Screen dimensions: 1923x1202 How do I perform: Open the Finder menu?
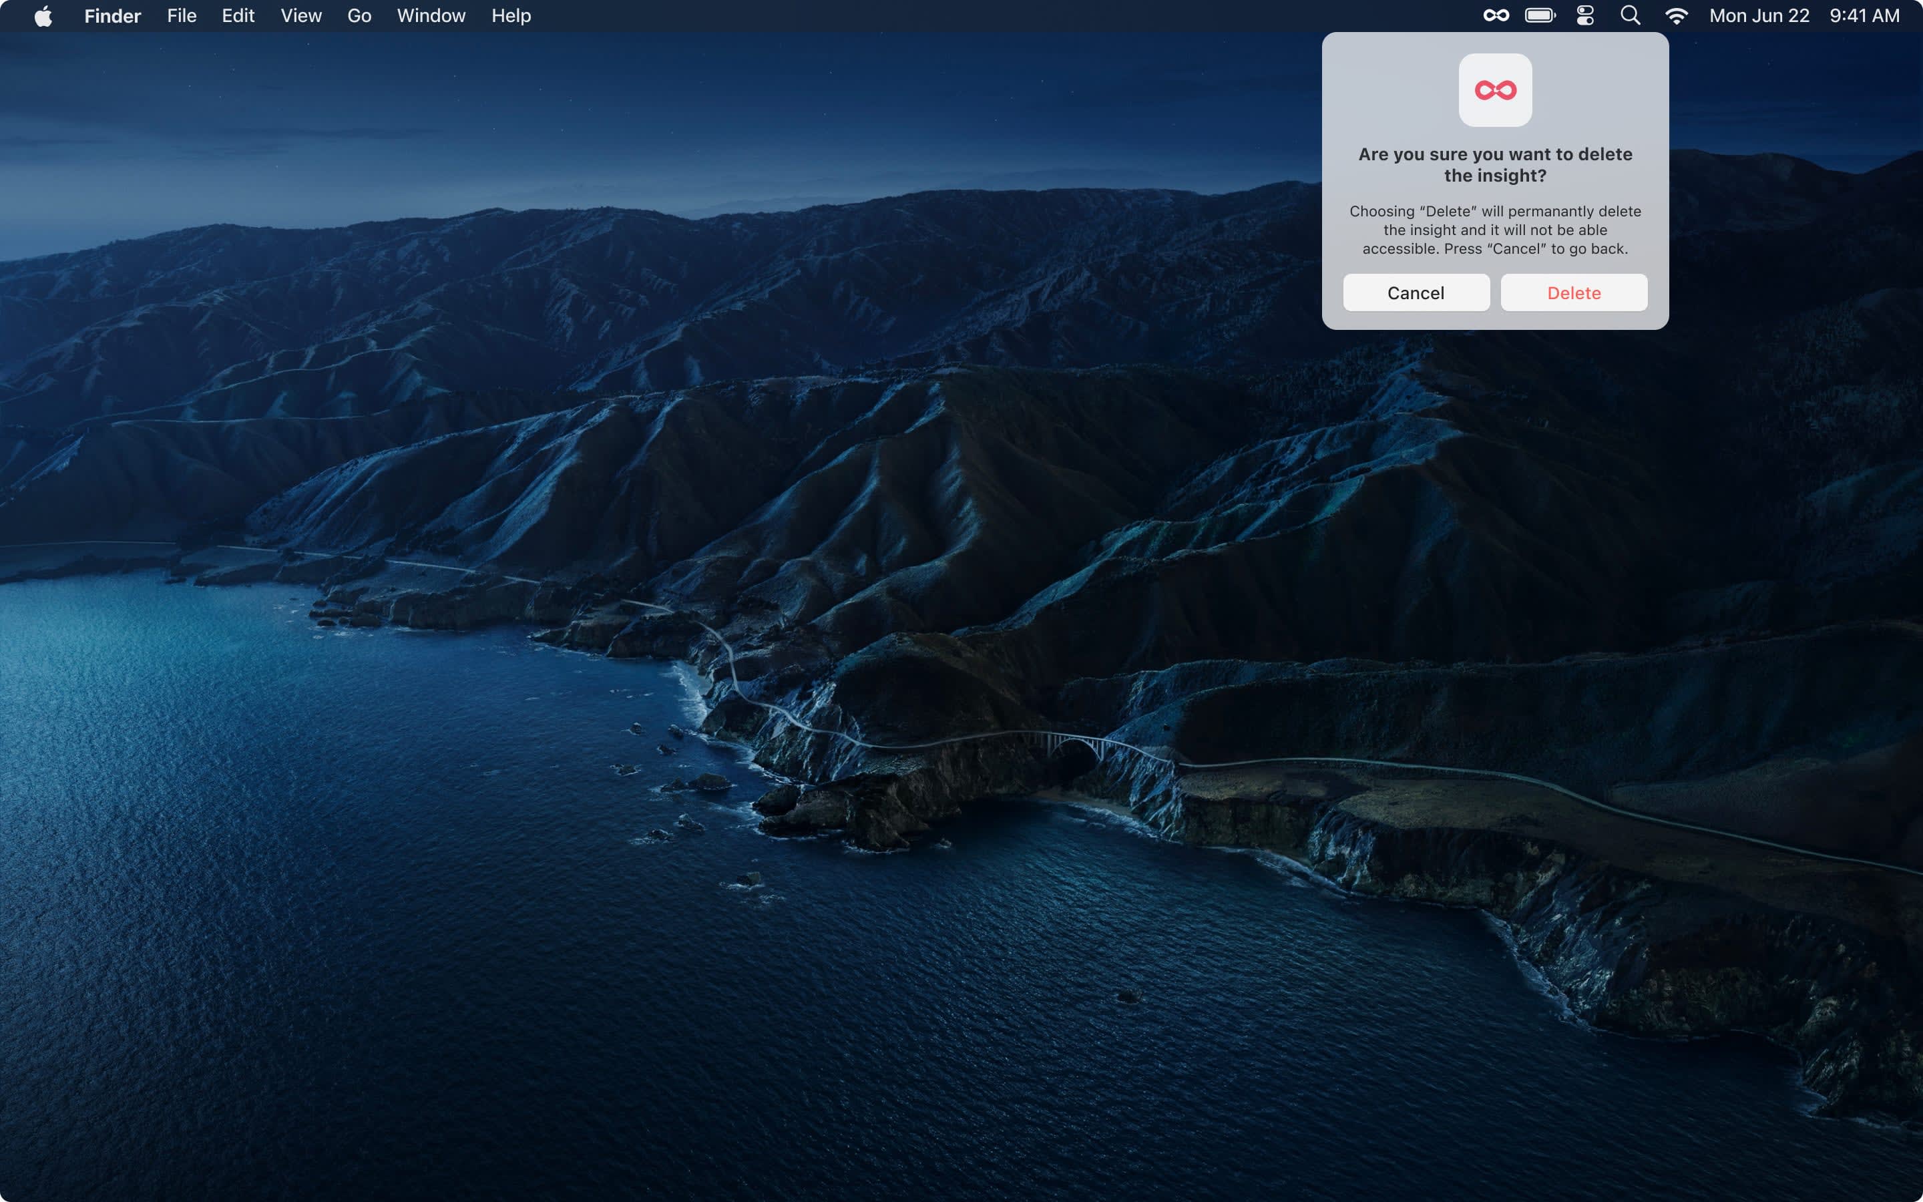pyautogui.click(x=113, y=16)
